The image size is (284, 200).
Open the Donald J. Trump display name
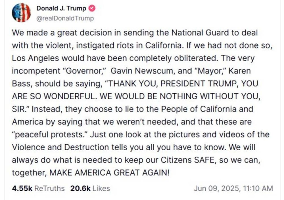coord(61,8)
